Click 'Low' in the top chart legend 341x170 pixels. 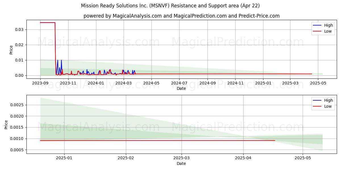pyautogui.click(x=328, y=31)
